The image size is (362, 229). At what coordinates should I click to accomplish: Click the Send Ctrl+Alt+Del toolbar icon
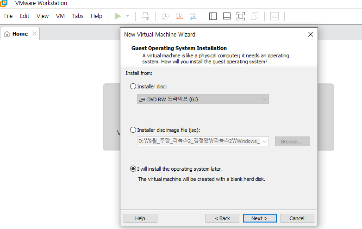click(145, 16)
